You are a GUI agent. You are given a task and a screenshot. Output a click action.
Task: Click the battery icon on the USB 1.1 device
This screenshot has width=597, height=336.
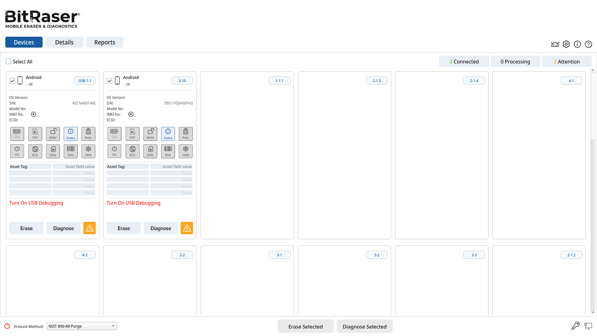click(17, 134)
